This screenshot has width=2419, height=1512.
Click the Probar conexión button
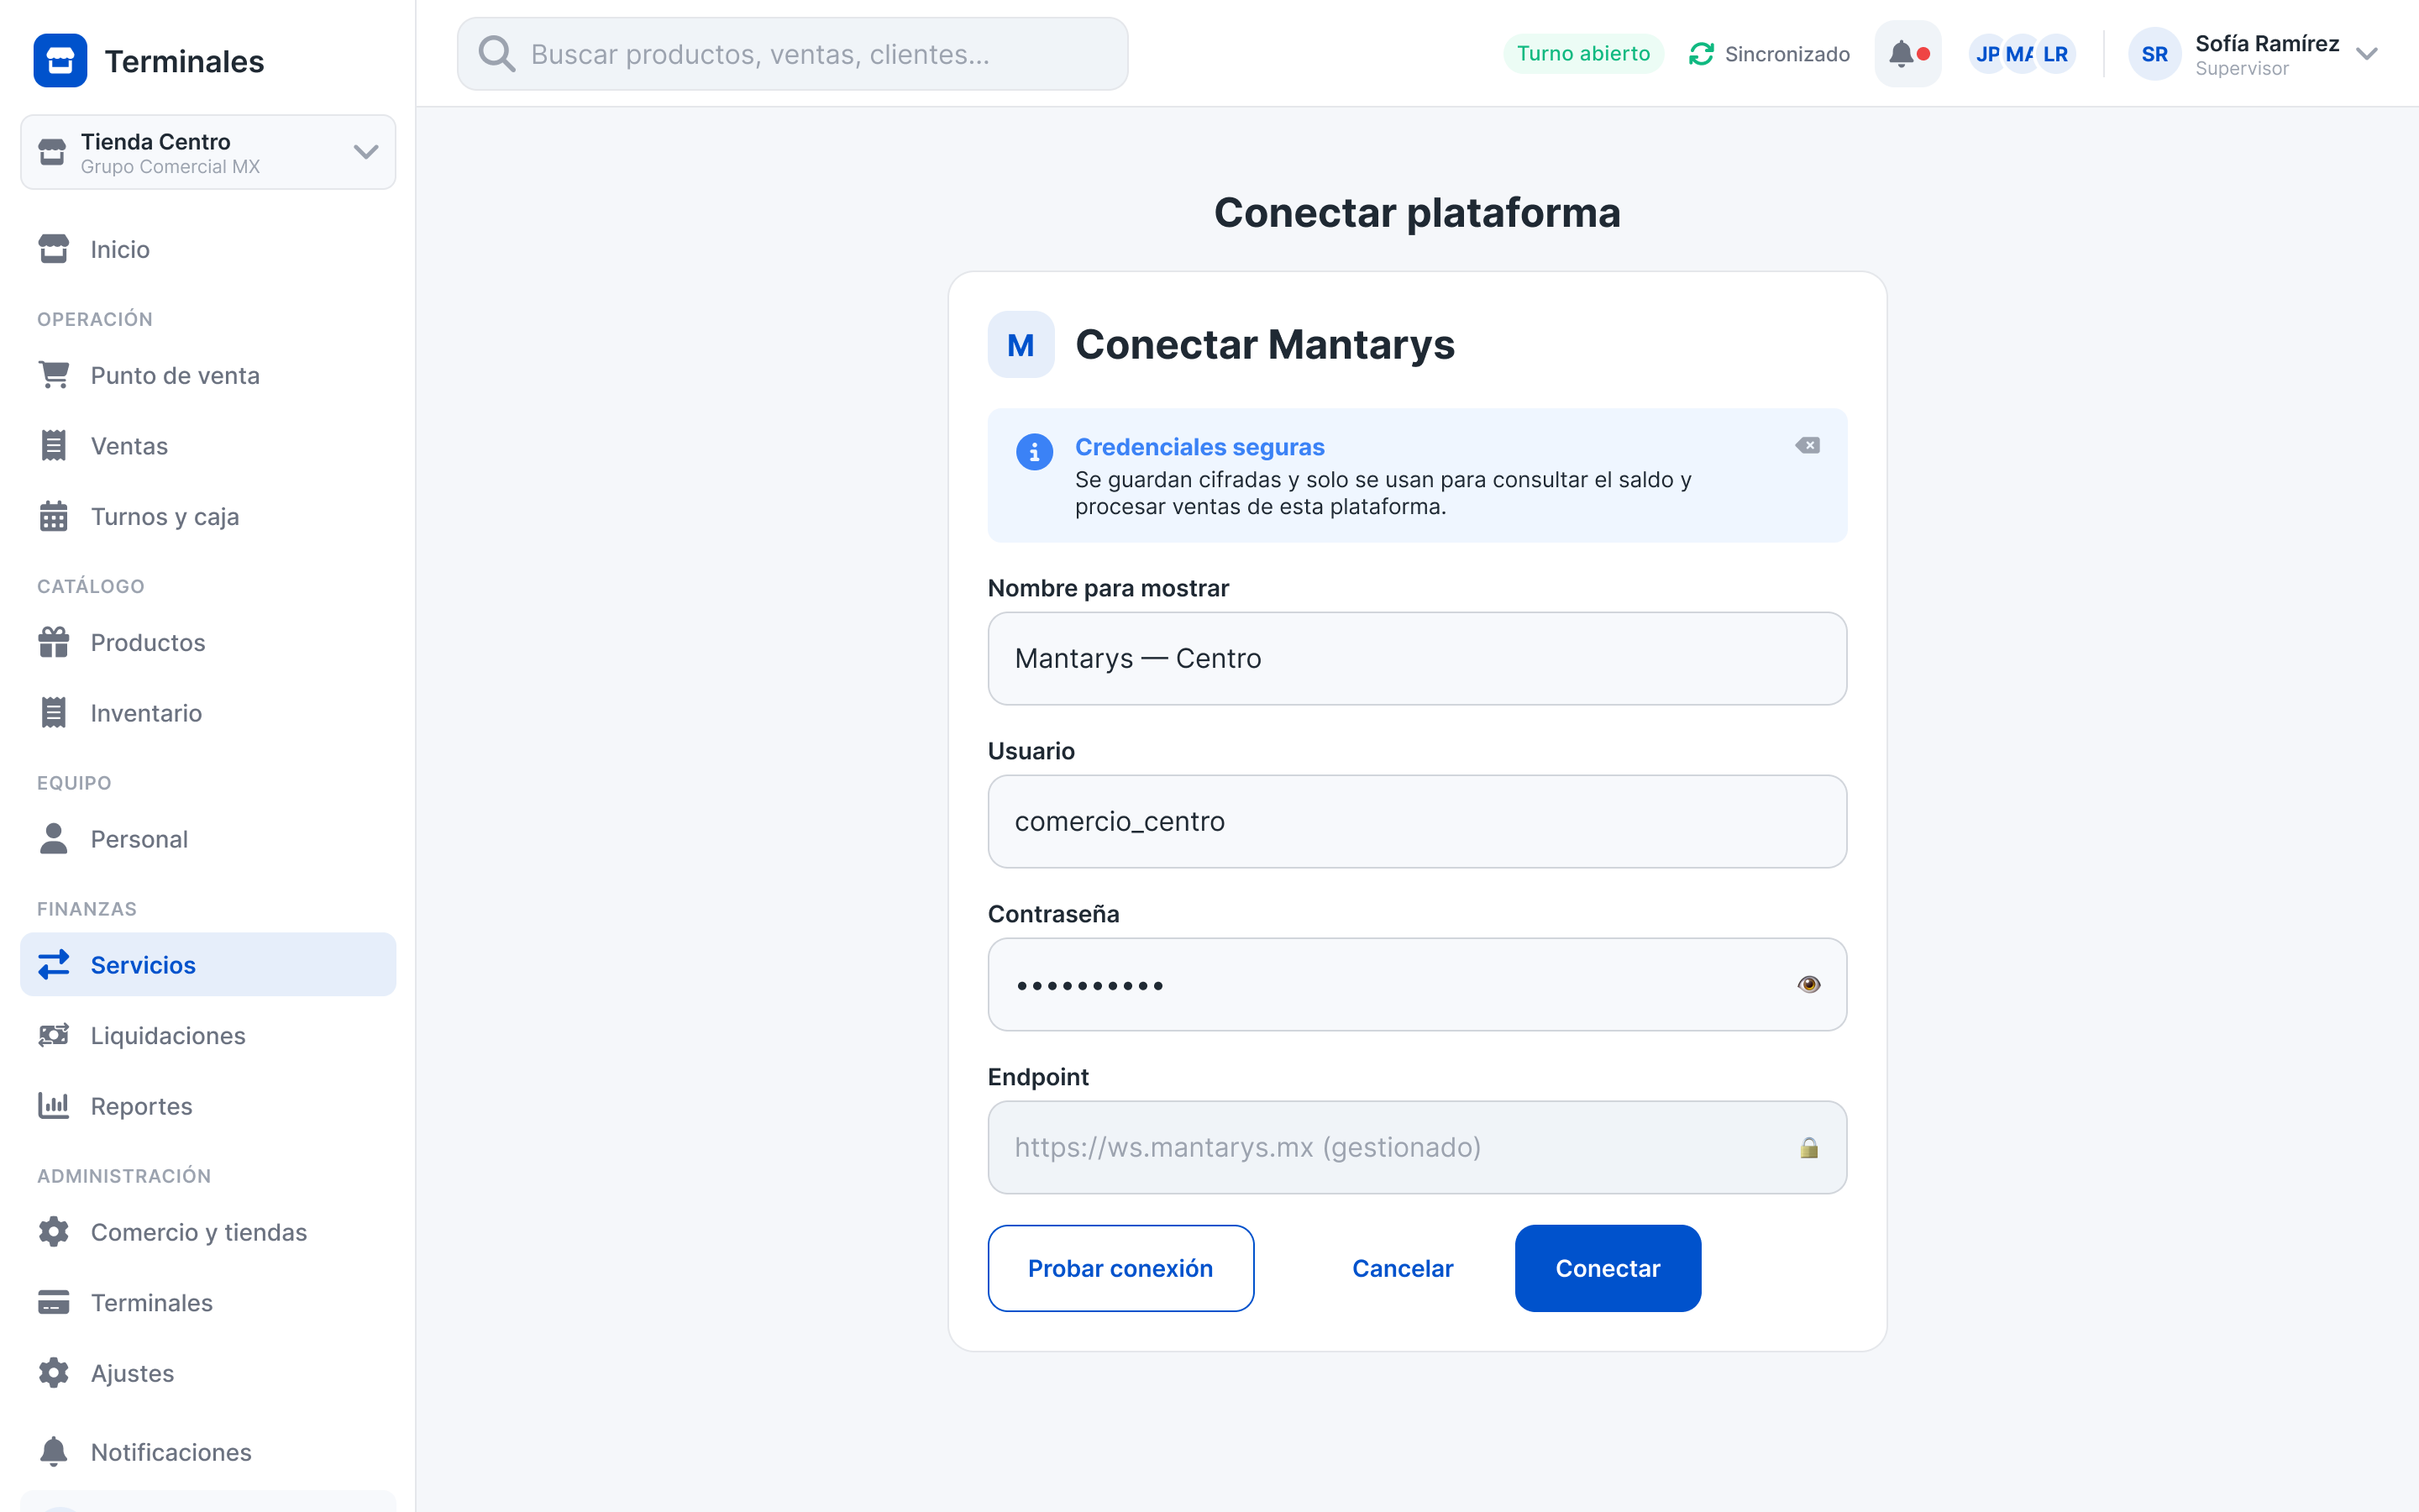[x=1120, y=1268]
